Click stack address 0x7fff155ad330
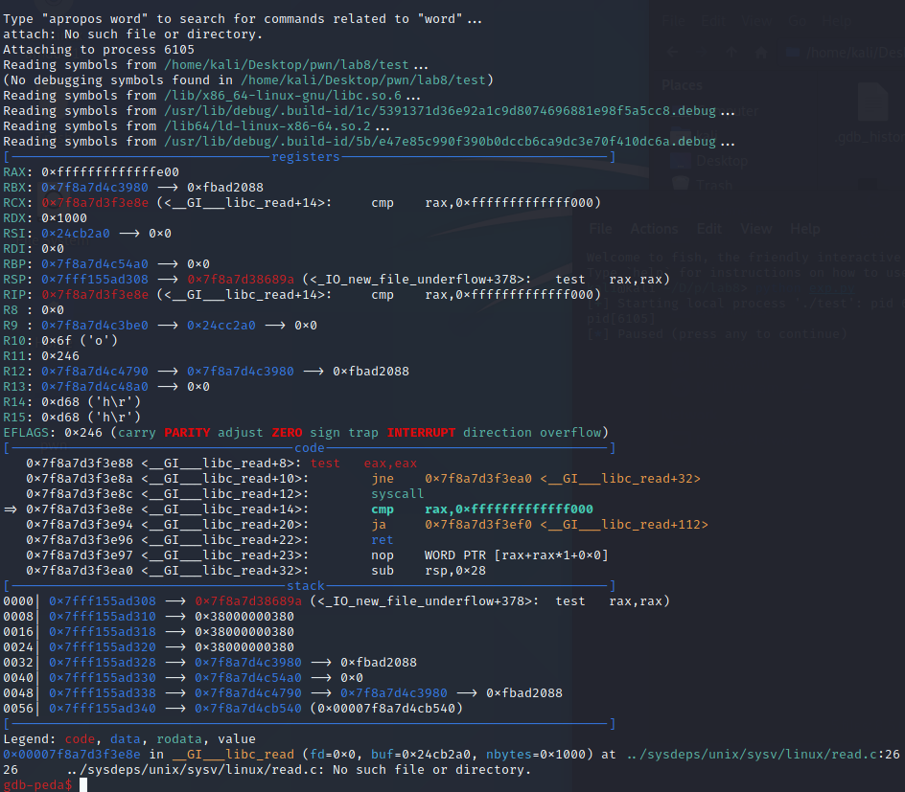This screenshot has width=905, height=792. point(103,677)
